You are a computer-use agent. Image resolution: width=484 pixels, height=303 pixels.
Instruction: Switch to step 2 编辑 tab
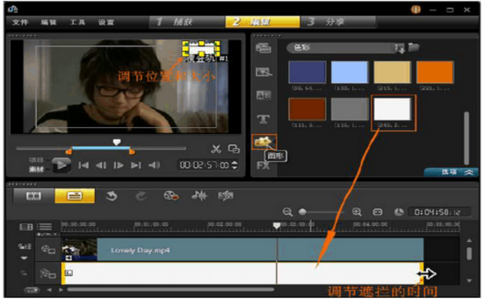262,22
